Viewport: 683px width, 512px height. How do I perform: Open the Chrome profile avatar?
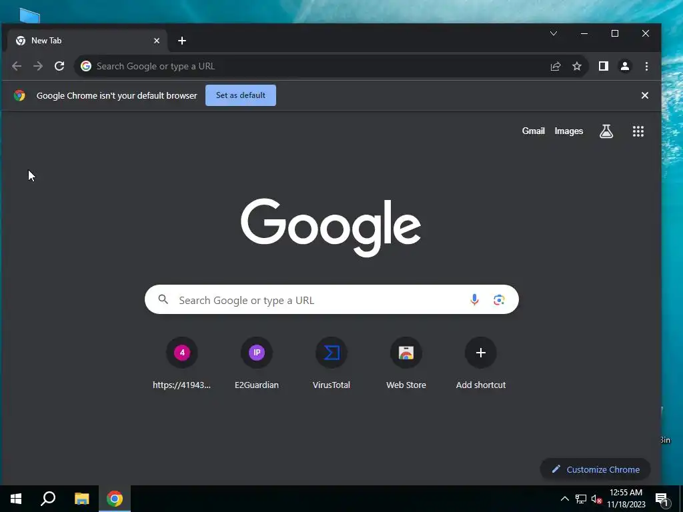click(624, 66)
